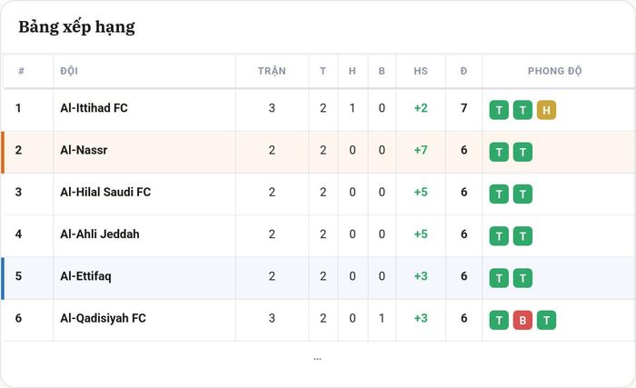Viewport: 636px width, 388px height.
Task: Click Al-Qadisiyah FC's last green T badge
Action: pos(546,320)
